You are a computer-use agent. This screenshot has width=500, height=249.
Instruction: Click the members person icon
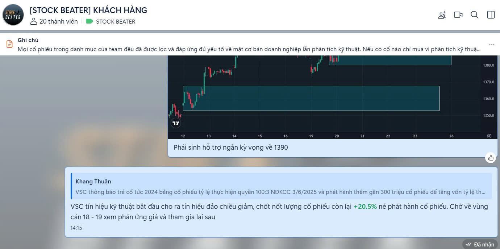click(34, 21)
